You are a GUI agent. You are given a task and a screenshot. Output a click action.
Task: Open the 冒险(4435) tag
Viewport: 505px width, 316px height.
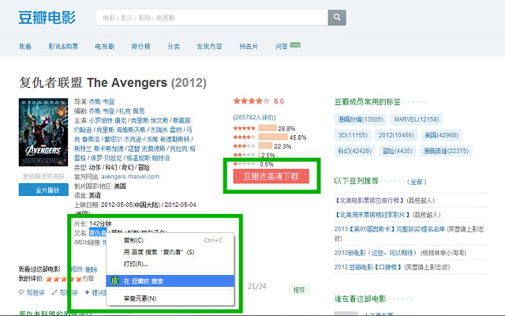[x=397, y=151]
